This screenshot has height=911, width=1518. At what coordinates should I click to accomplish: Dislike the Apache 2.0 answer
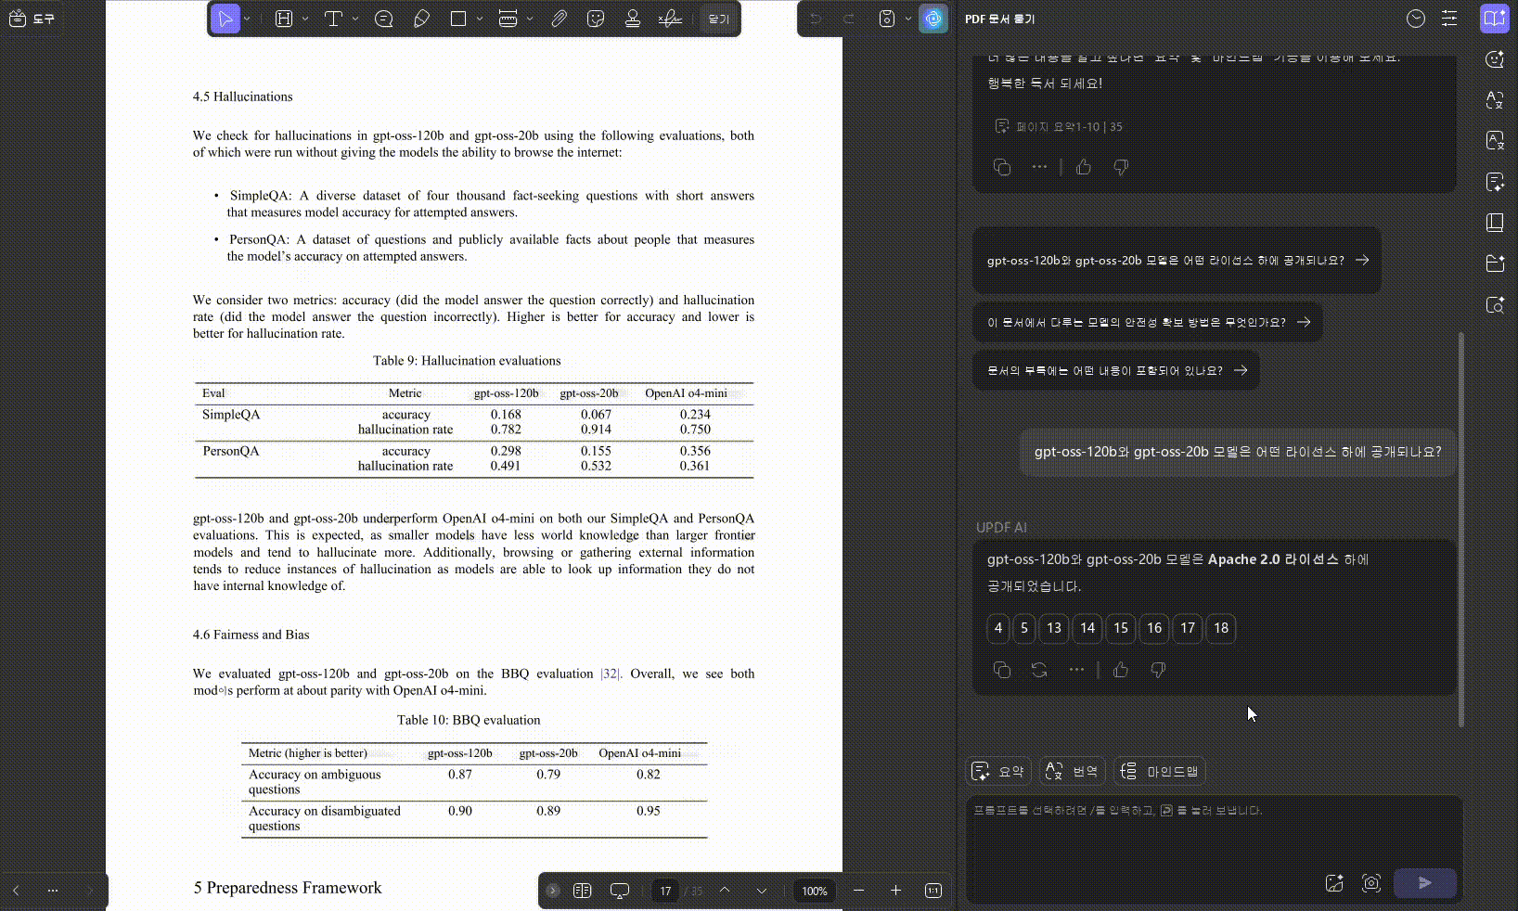pyautogui.click(x=1158, y=670)
